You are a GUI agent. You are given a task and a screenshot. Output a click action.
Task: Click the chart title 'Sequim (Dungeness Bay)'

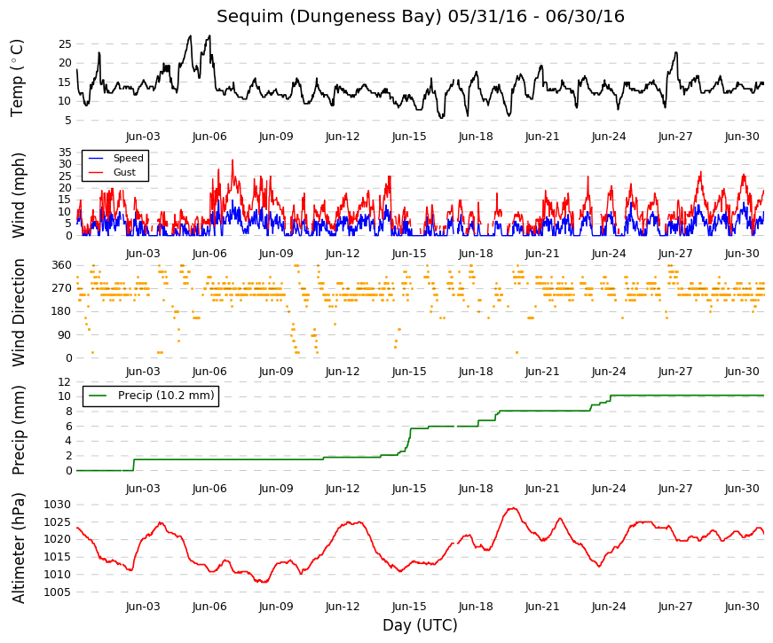click(329, 16)
